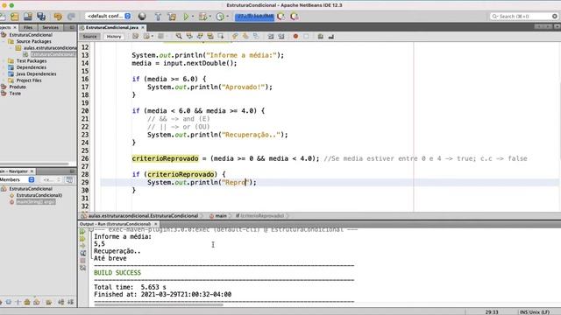
Task: Click Re-run green arrows icon in Output
Action: click(82, 231)
